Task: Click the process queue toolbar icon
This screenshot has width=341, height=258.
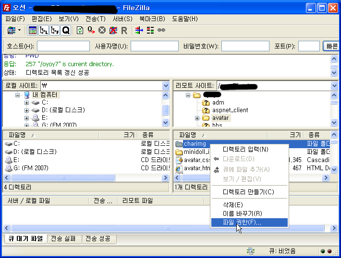Action: [x=91, y=30]
